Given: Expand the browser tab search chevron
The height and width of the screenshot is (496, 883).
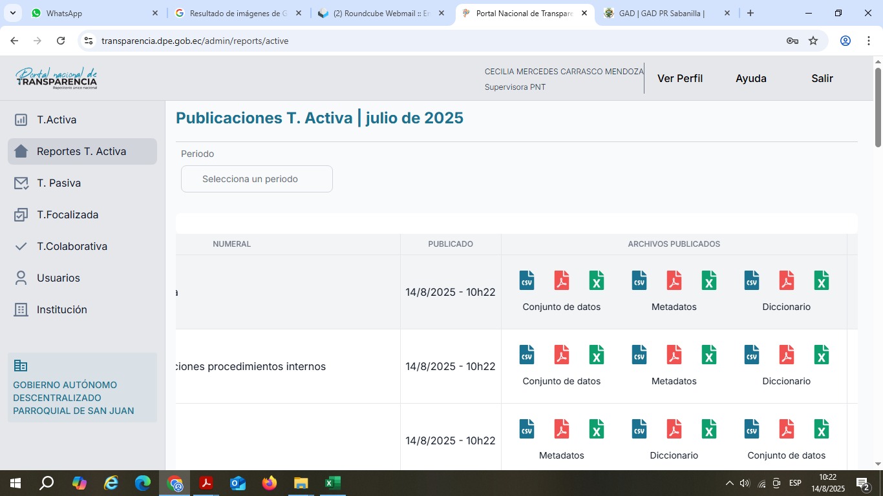Looking at the screenshot, I should click(12, 13).
